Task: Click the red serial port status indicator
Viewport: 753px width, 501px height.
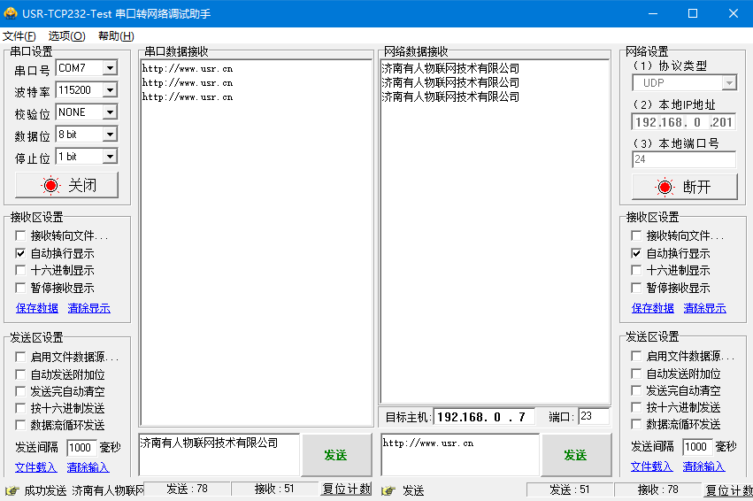Action: point(50,186)
